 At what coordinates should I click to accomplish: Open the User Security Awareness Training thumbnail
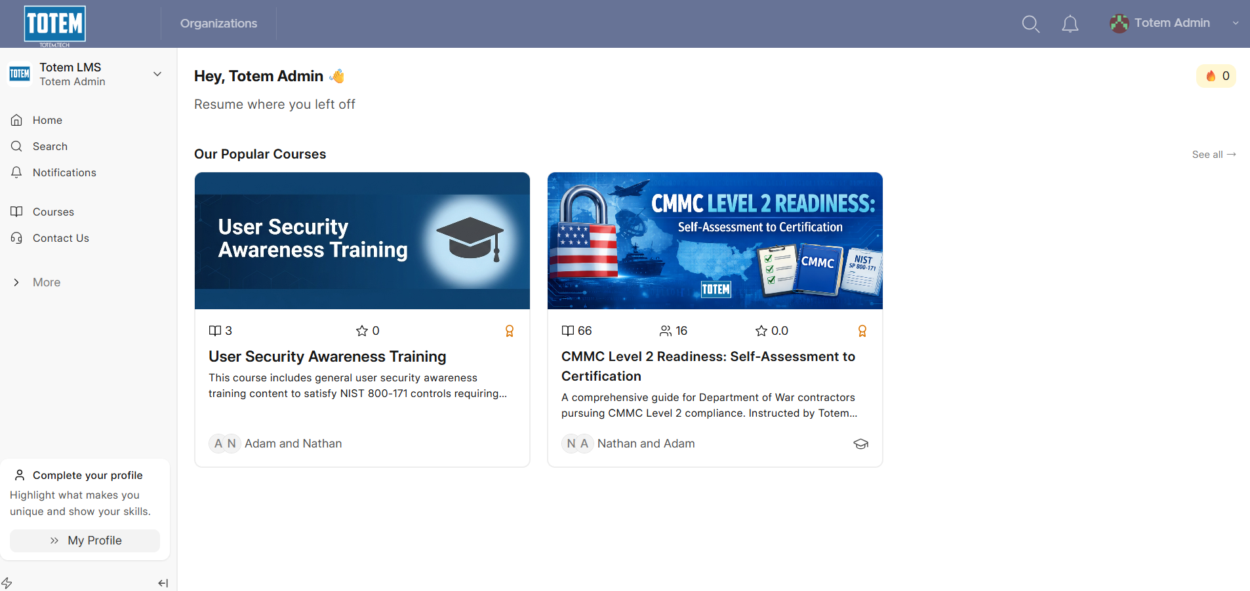(x=362, y=240)
